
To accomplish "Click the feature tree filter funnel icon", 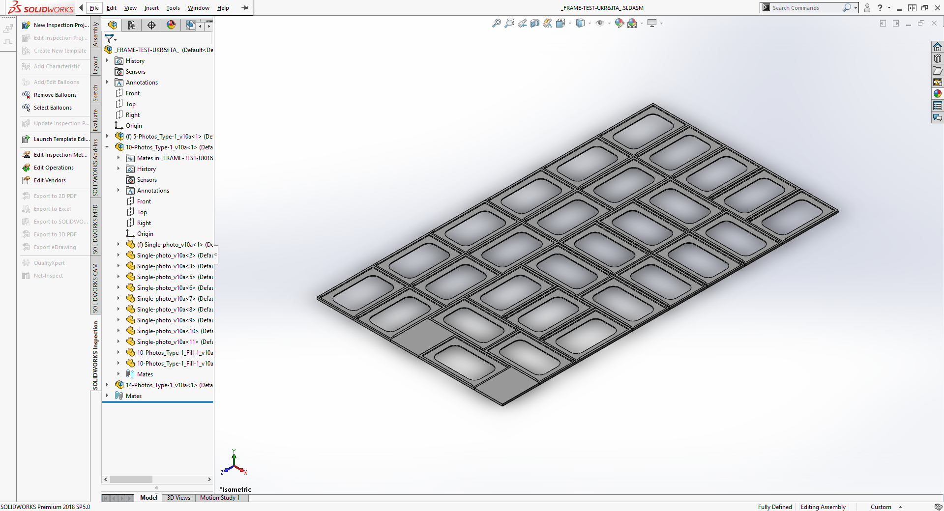I will click(110, 38).
